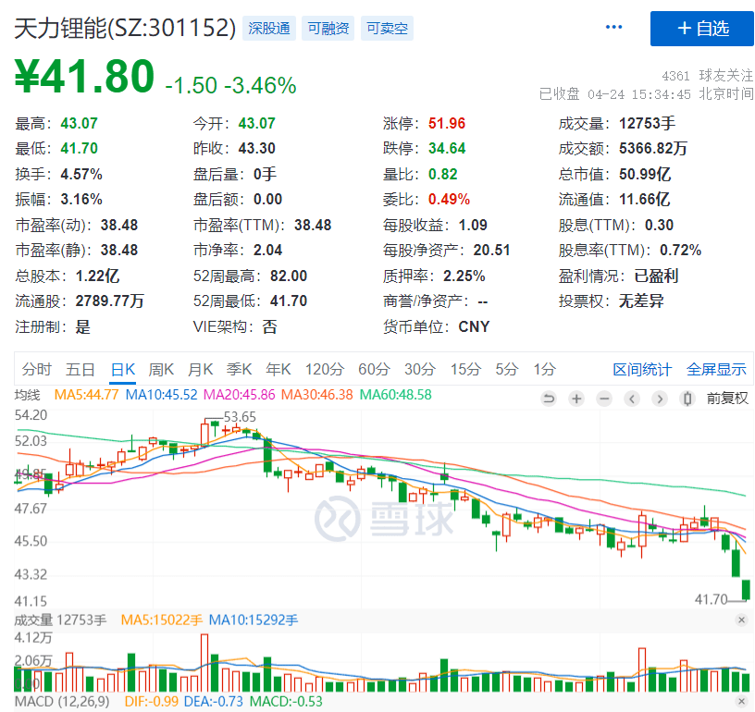
Task: Click the 53.65 high marker on chart
Action: [x=240, y=417]
